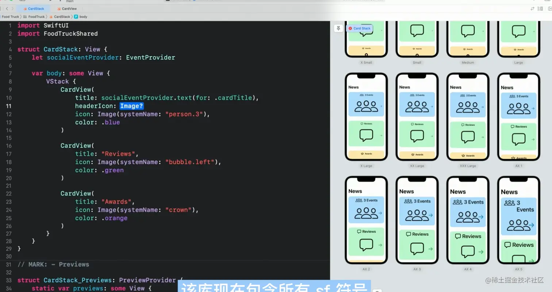The width and height of the screenshot is (552, 292).
Task: Click 3 Events card in AX 5 preview
Action: (x=518, y=216)
